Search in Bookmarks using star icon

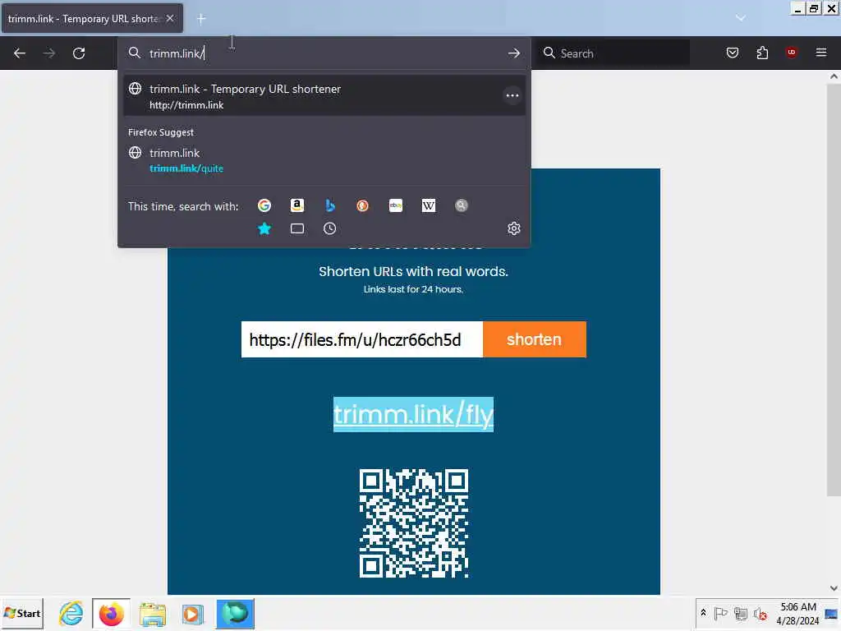tap(264, 228)
